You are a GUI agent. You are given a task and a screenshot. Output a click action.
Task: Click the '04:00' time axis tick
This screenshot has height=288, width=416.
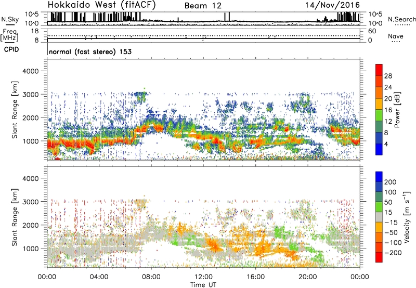tap(99, 277)
